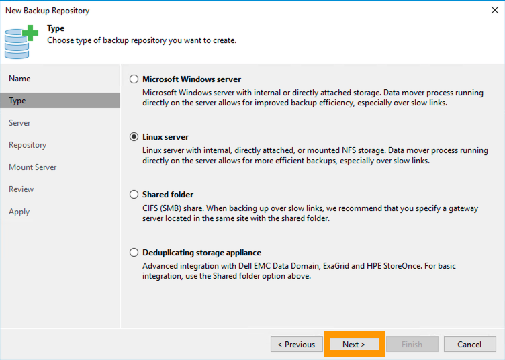Click the disabled Finish button
Image resolution: width=505 pixels, height=360 pixels.
412,345
